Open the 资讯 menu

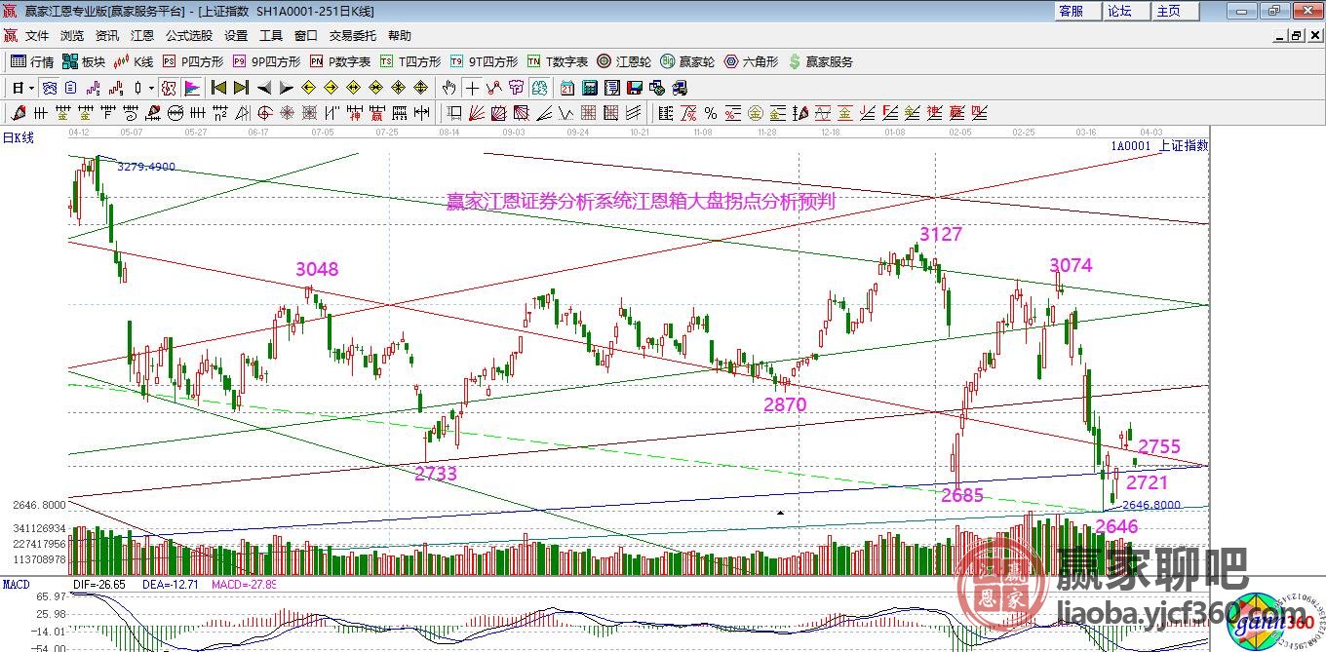(x=107, y=36)
